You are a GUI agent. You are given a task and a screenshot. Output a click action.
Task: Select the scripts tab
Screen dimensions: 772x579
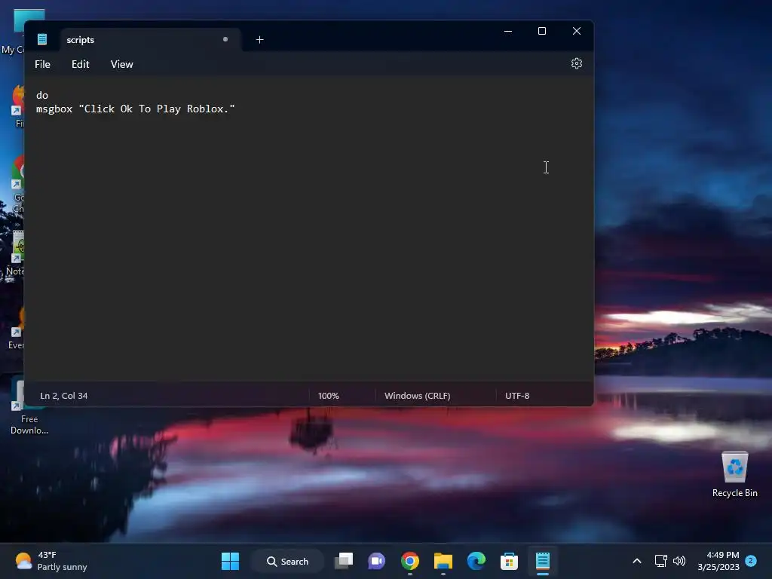coord(151,40)
